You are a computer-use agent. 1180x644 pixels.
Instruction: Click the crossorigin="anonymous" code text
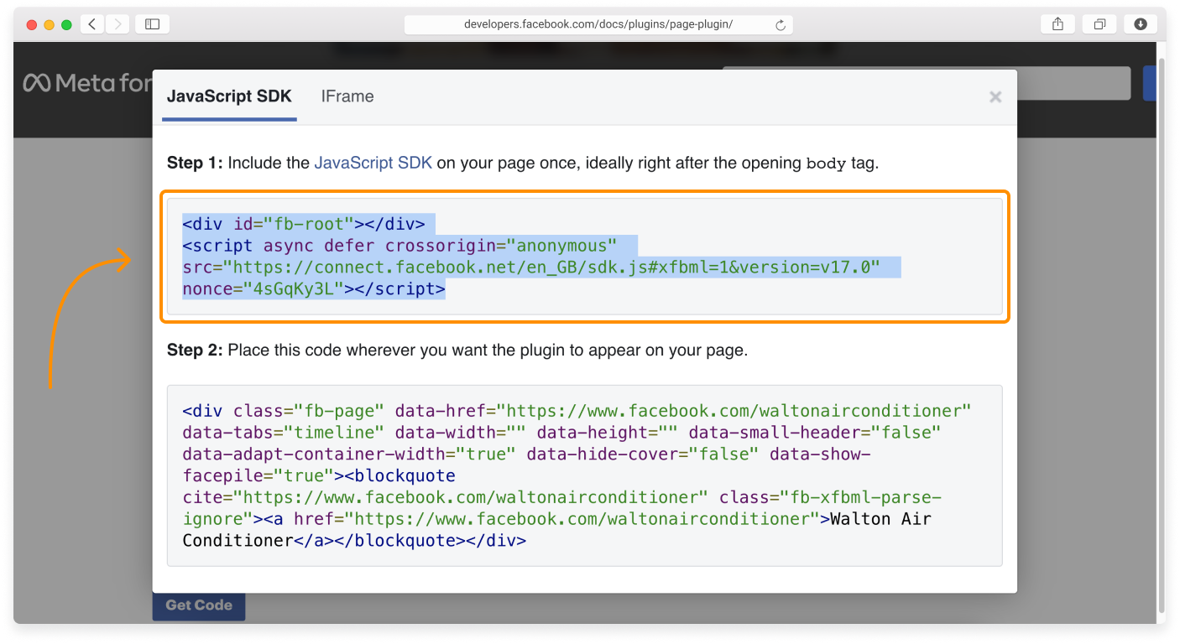(501, 246)
